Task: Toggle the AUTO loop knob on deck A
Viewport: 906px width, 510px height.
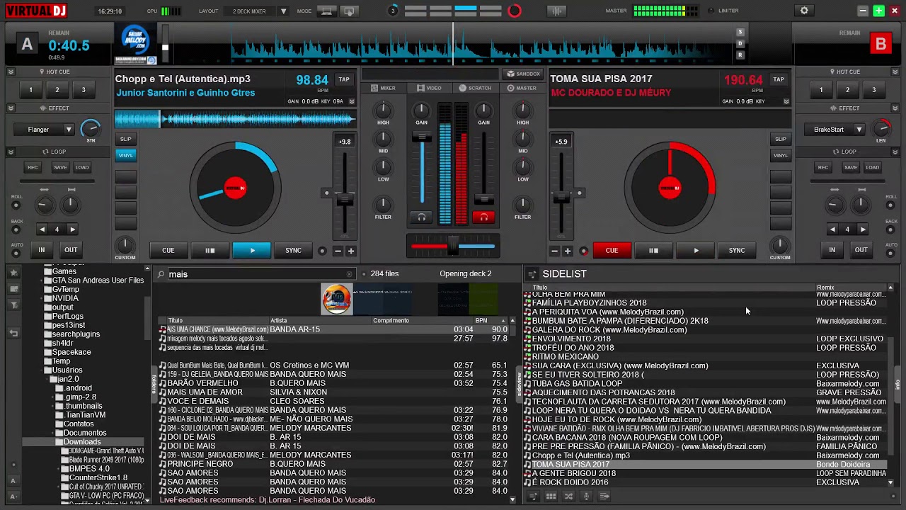Action: (x=16, y=253)
